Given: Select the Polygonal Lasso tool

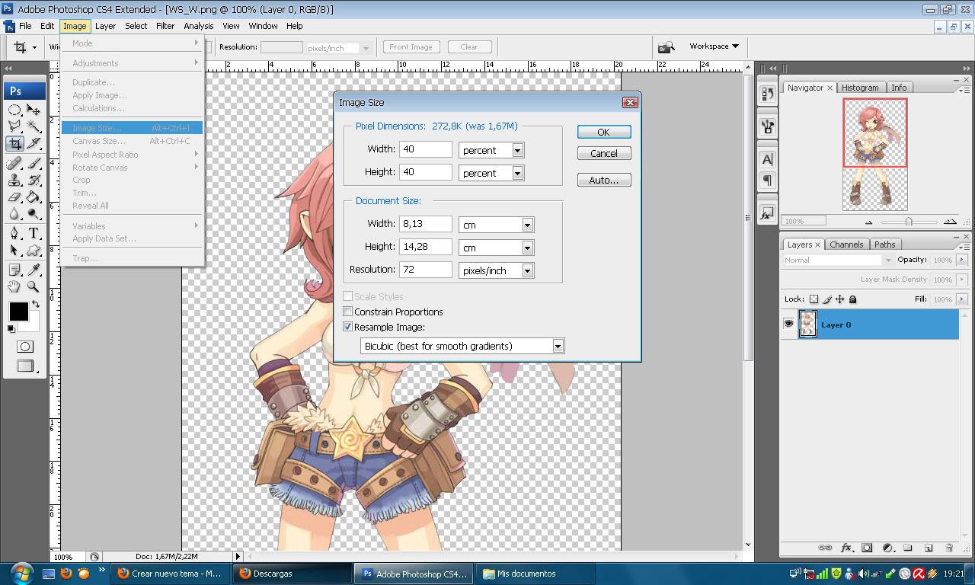Looking at the screenshot, I should click(14, 126).
